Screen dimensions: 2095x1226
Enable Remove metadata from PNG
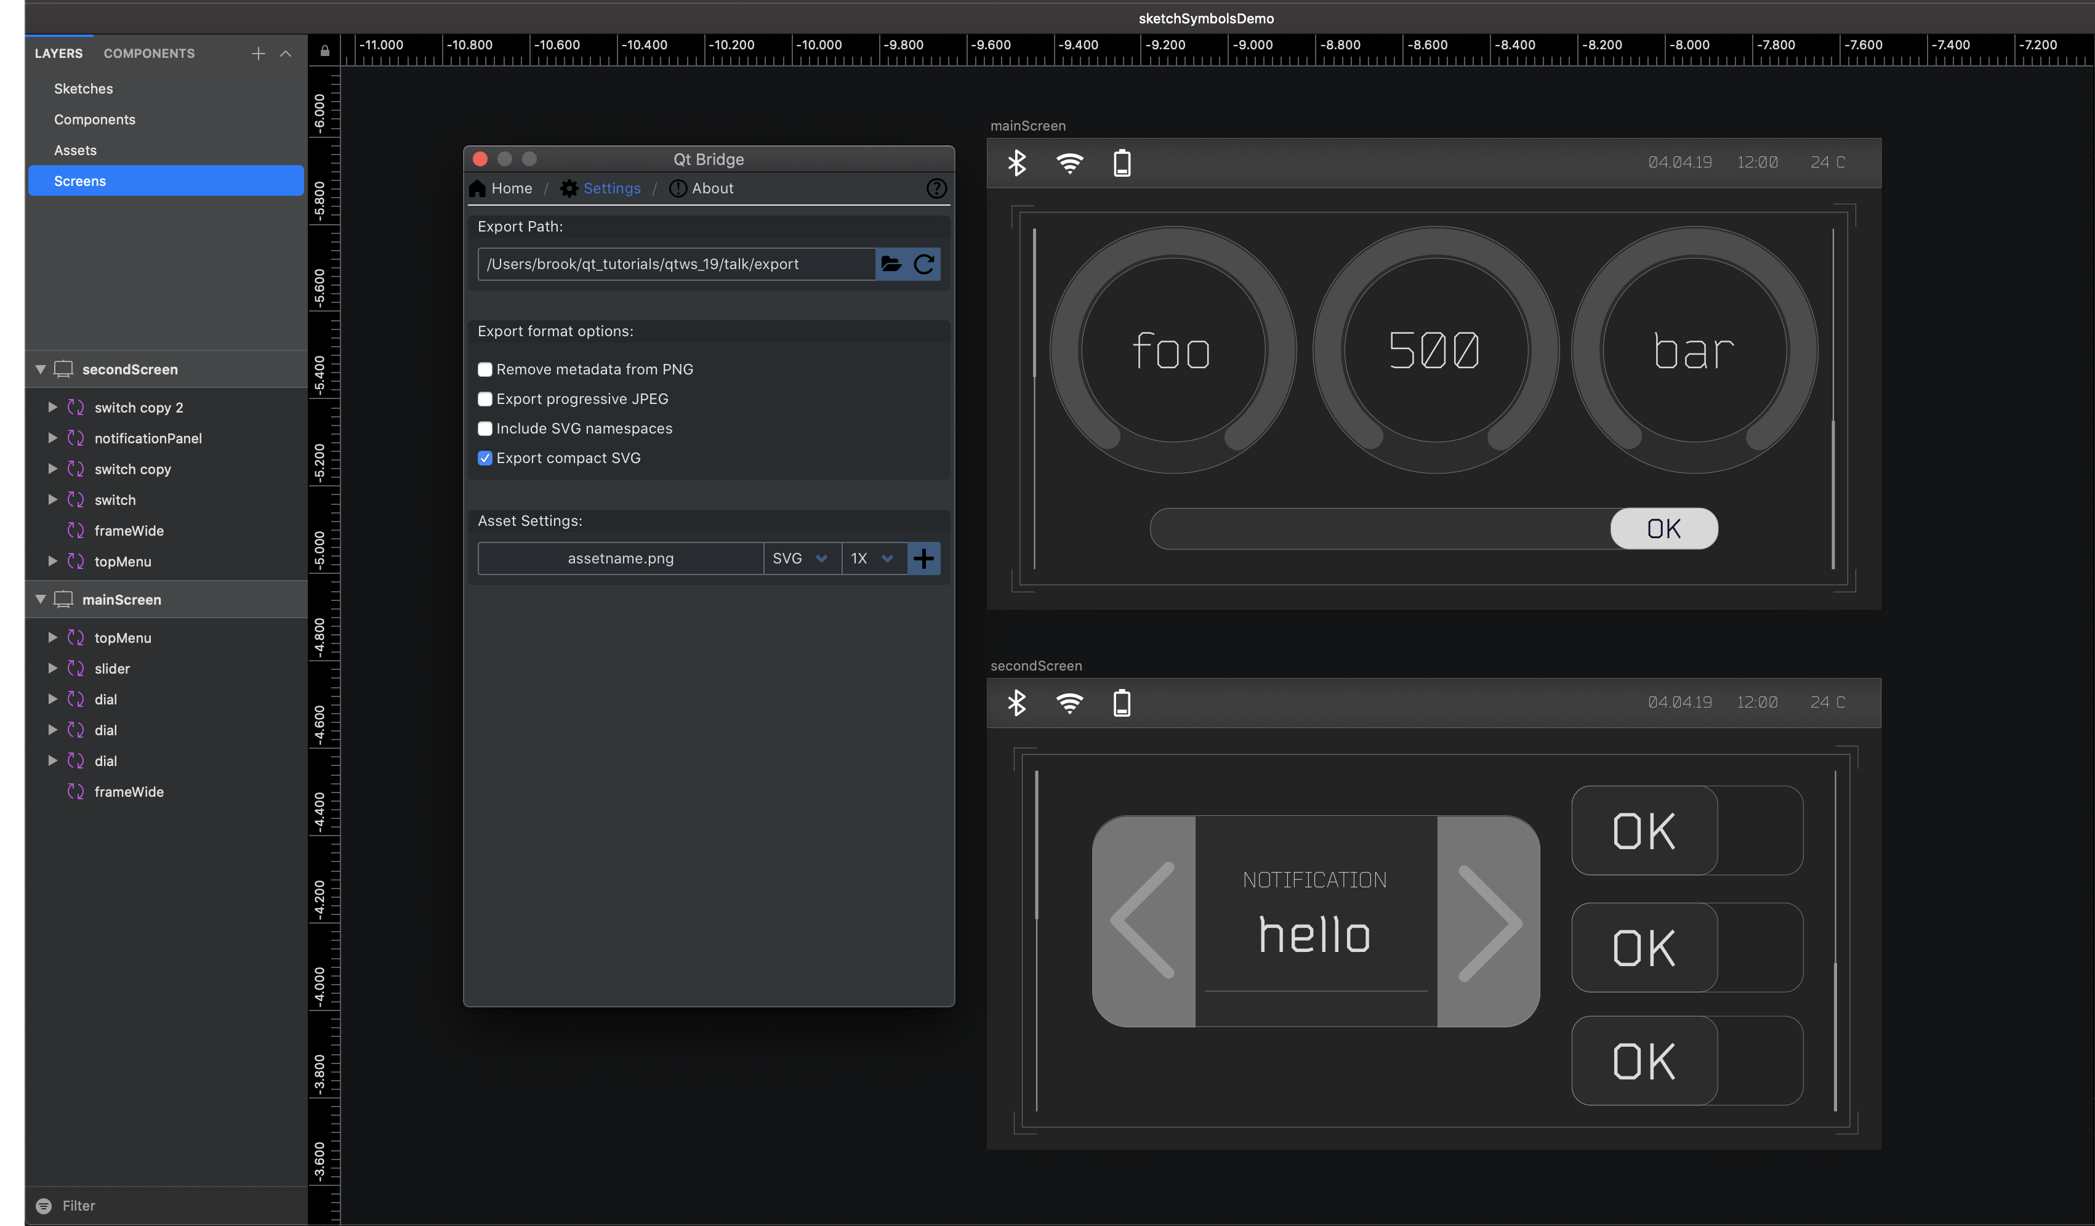(485, 369)
